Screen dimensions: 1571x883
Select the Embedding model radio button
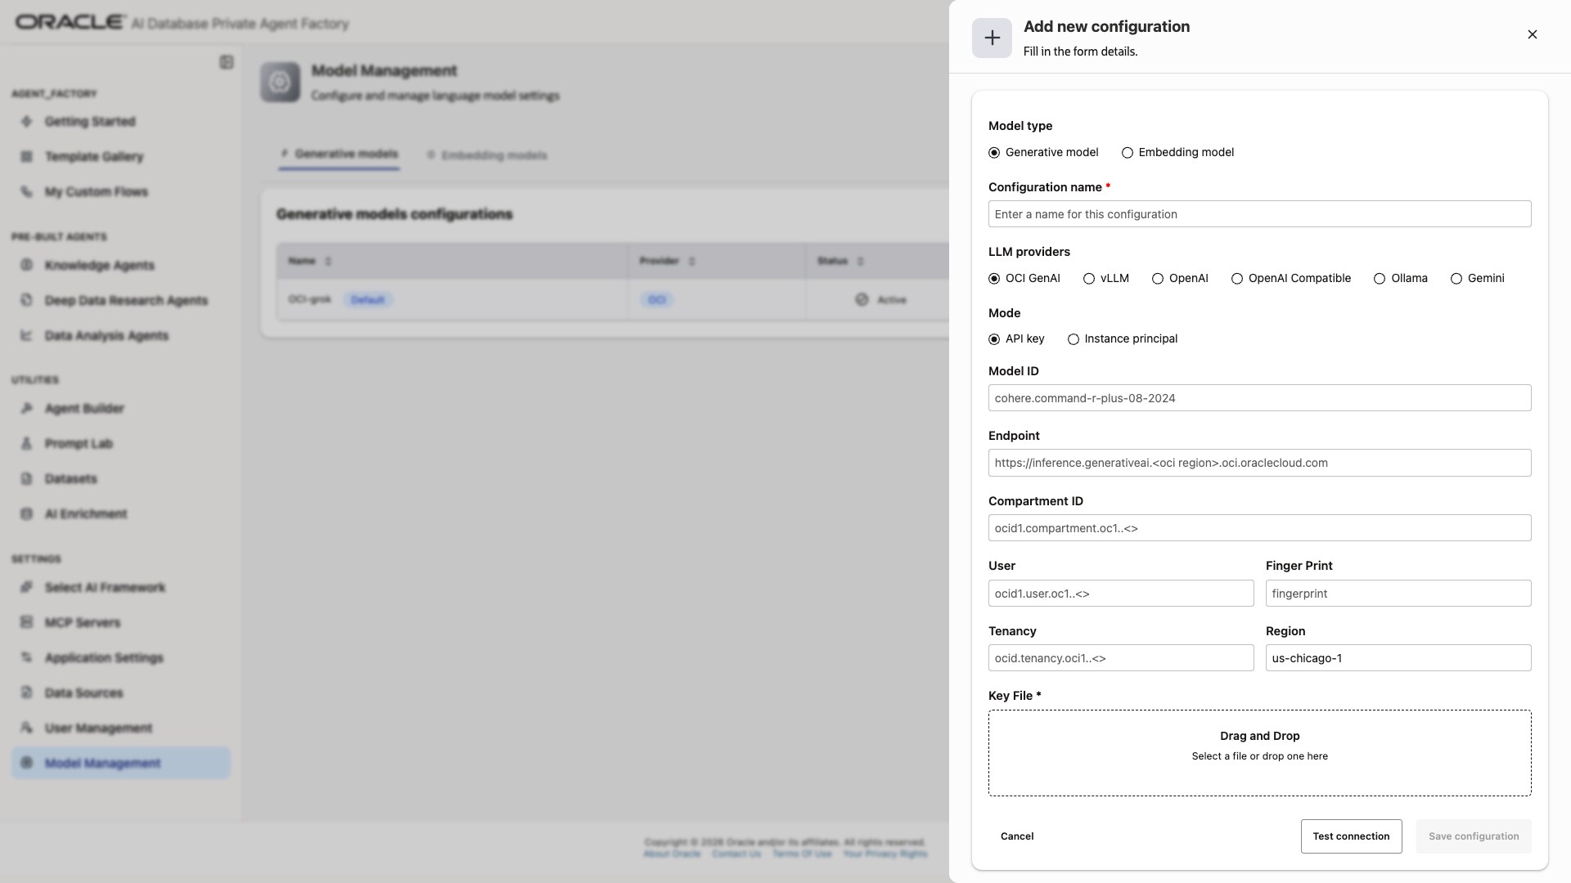(1128, 153)
